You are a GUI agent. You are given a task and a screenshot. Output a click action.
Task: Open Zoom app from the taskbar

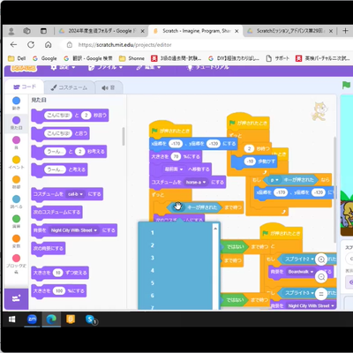tap(32, 319)
